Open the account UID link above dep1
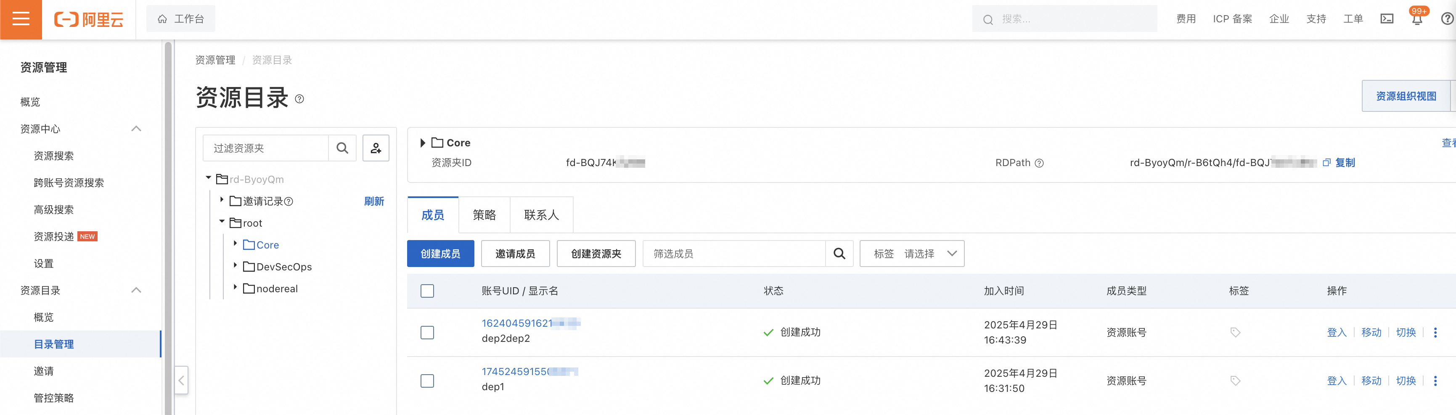 529,372
